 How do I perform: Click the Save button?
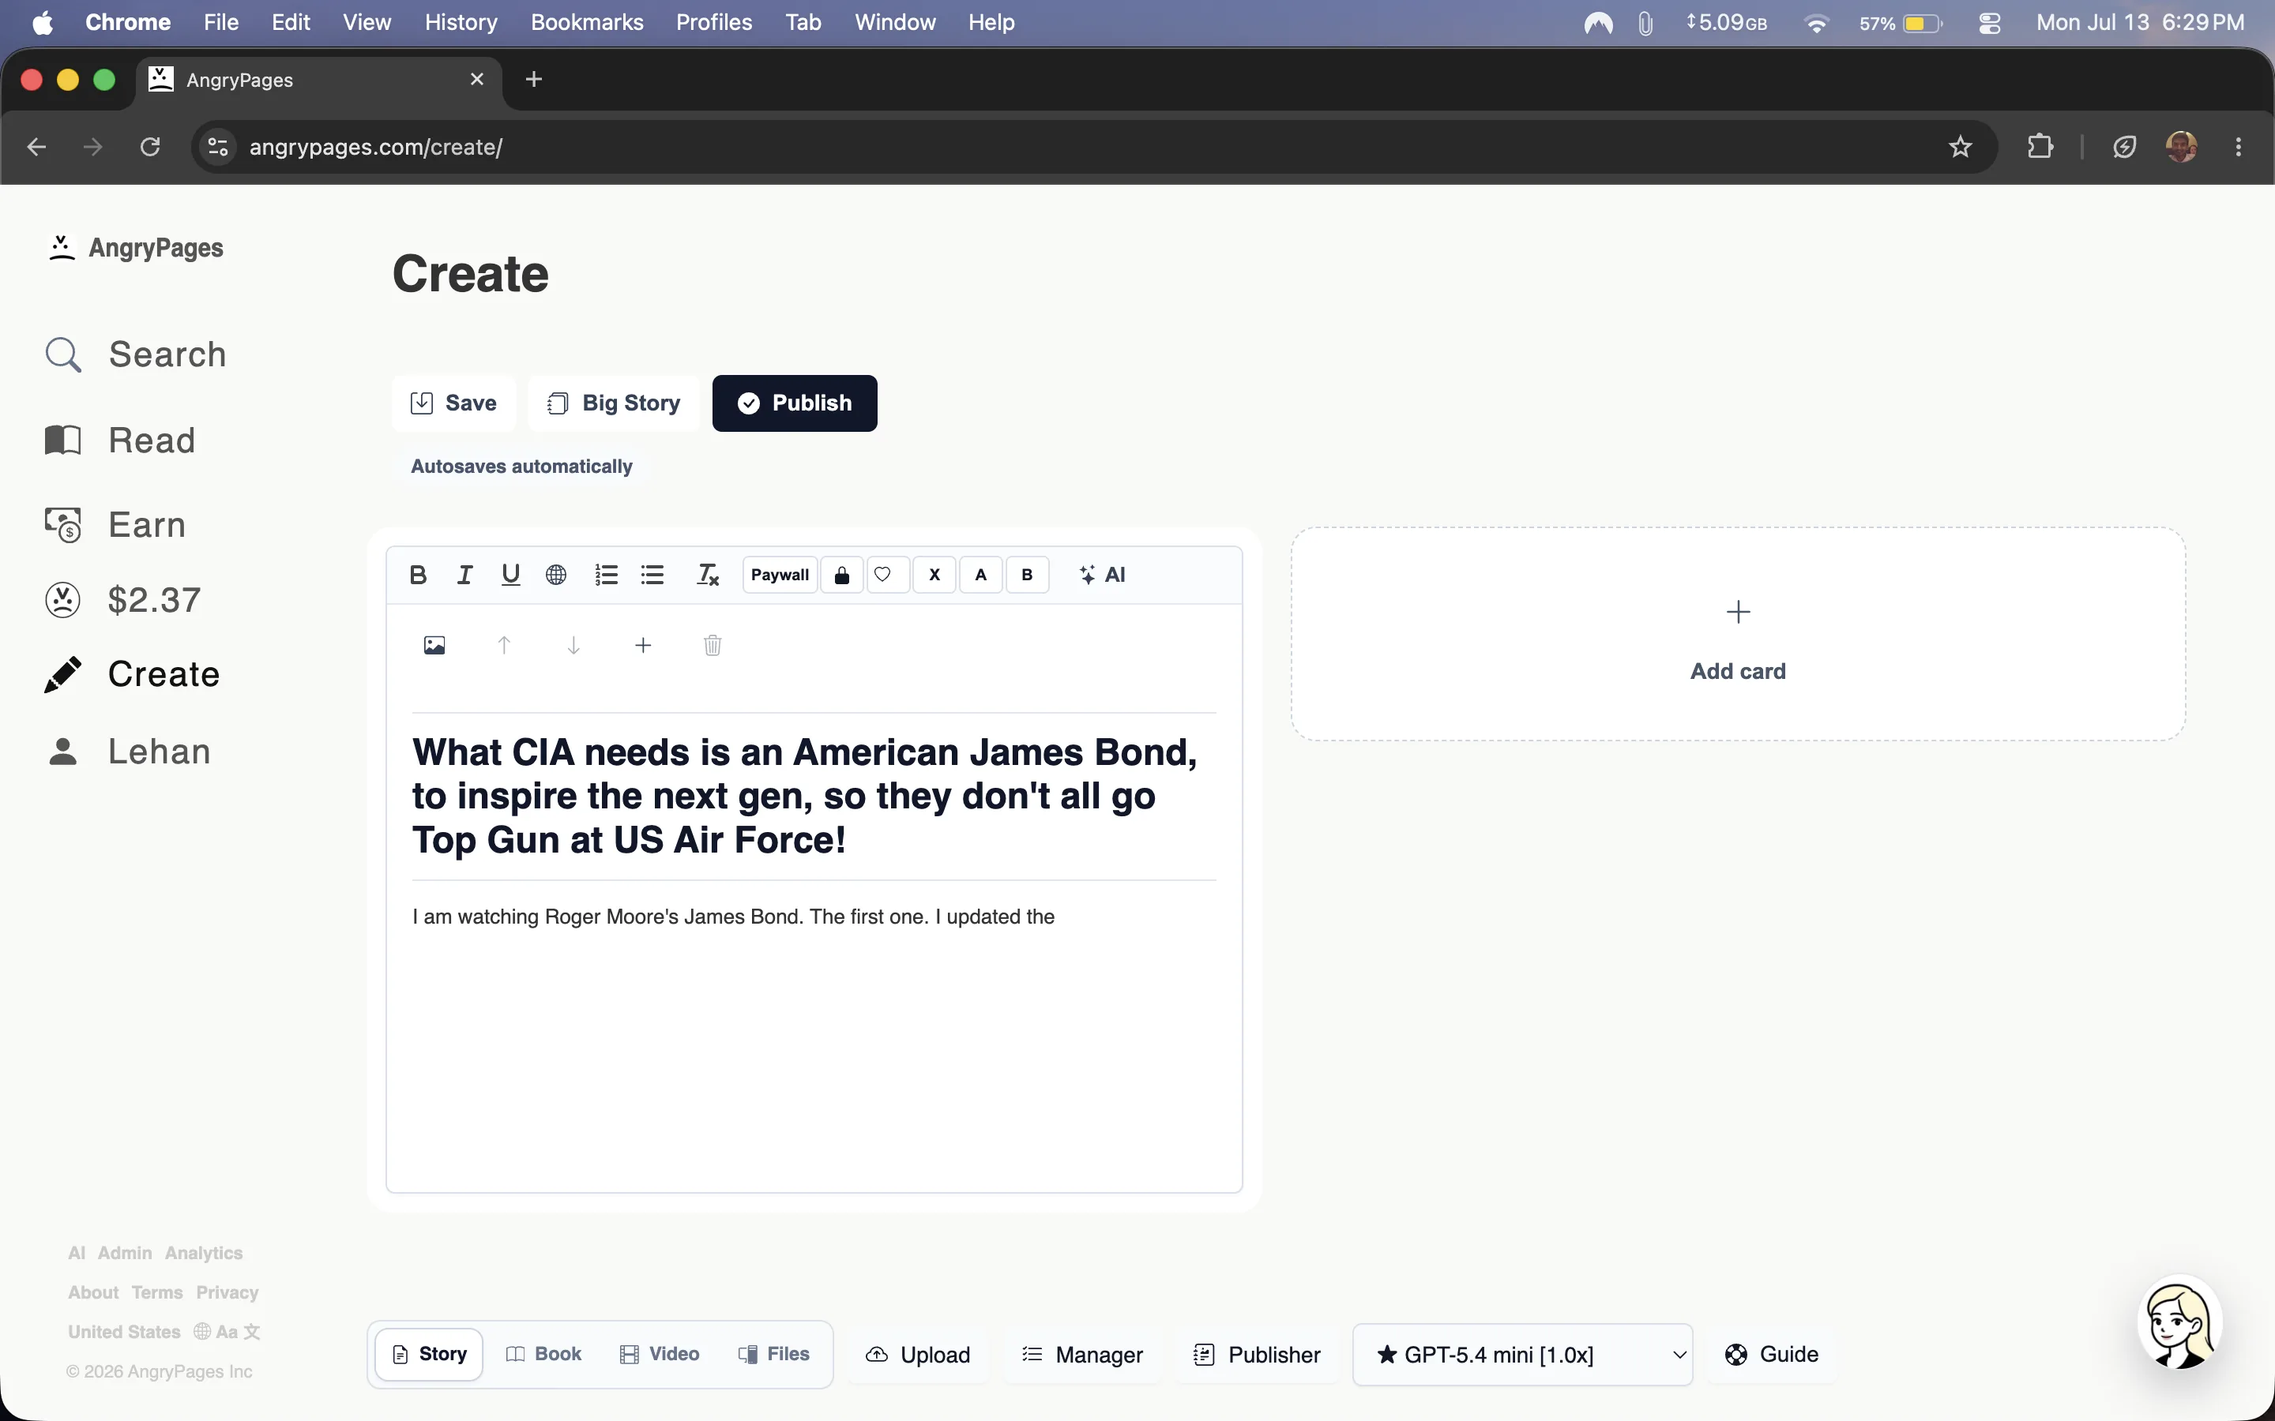[454, 403]
